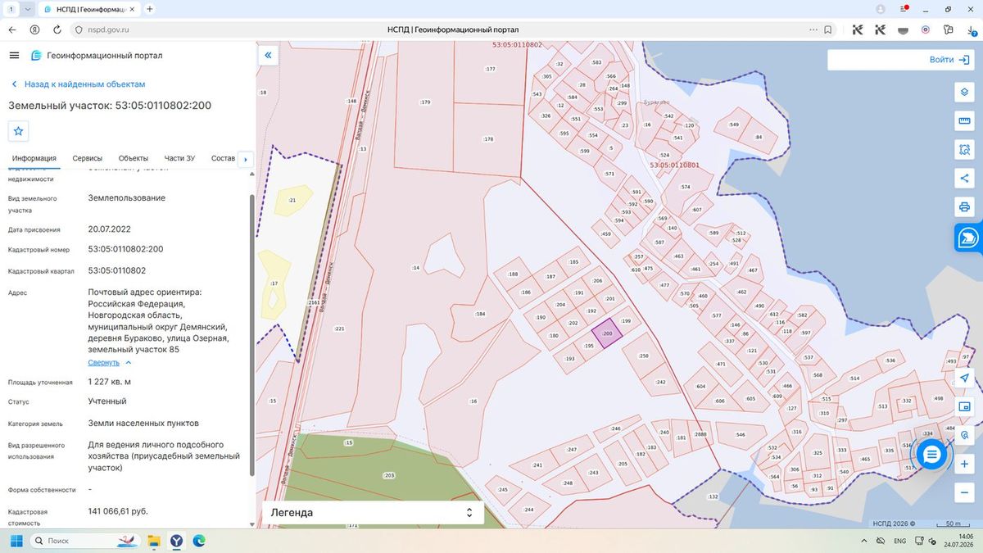This screenshot has height=553, width=983.
Task: Go back in browser history
Action: [x=12, y=29]
